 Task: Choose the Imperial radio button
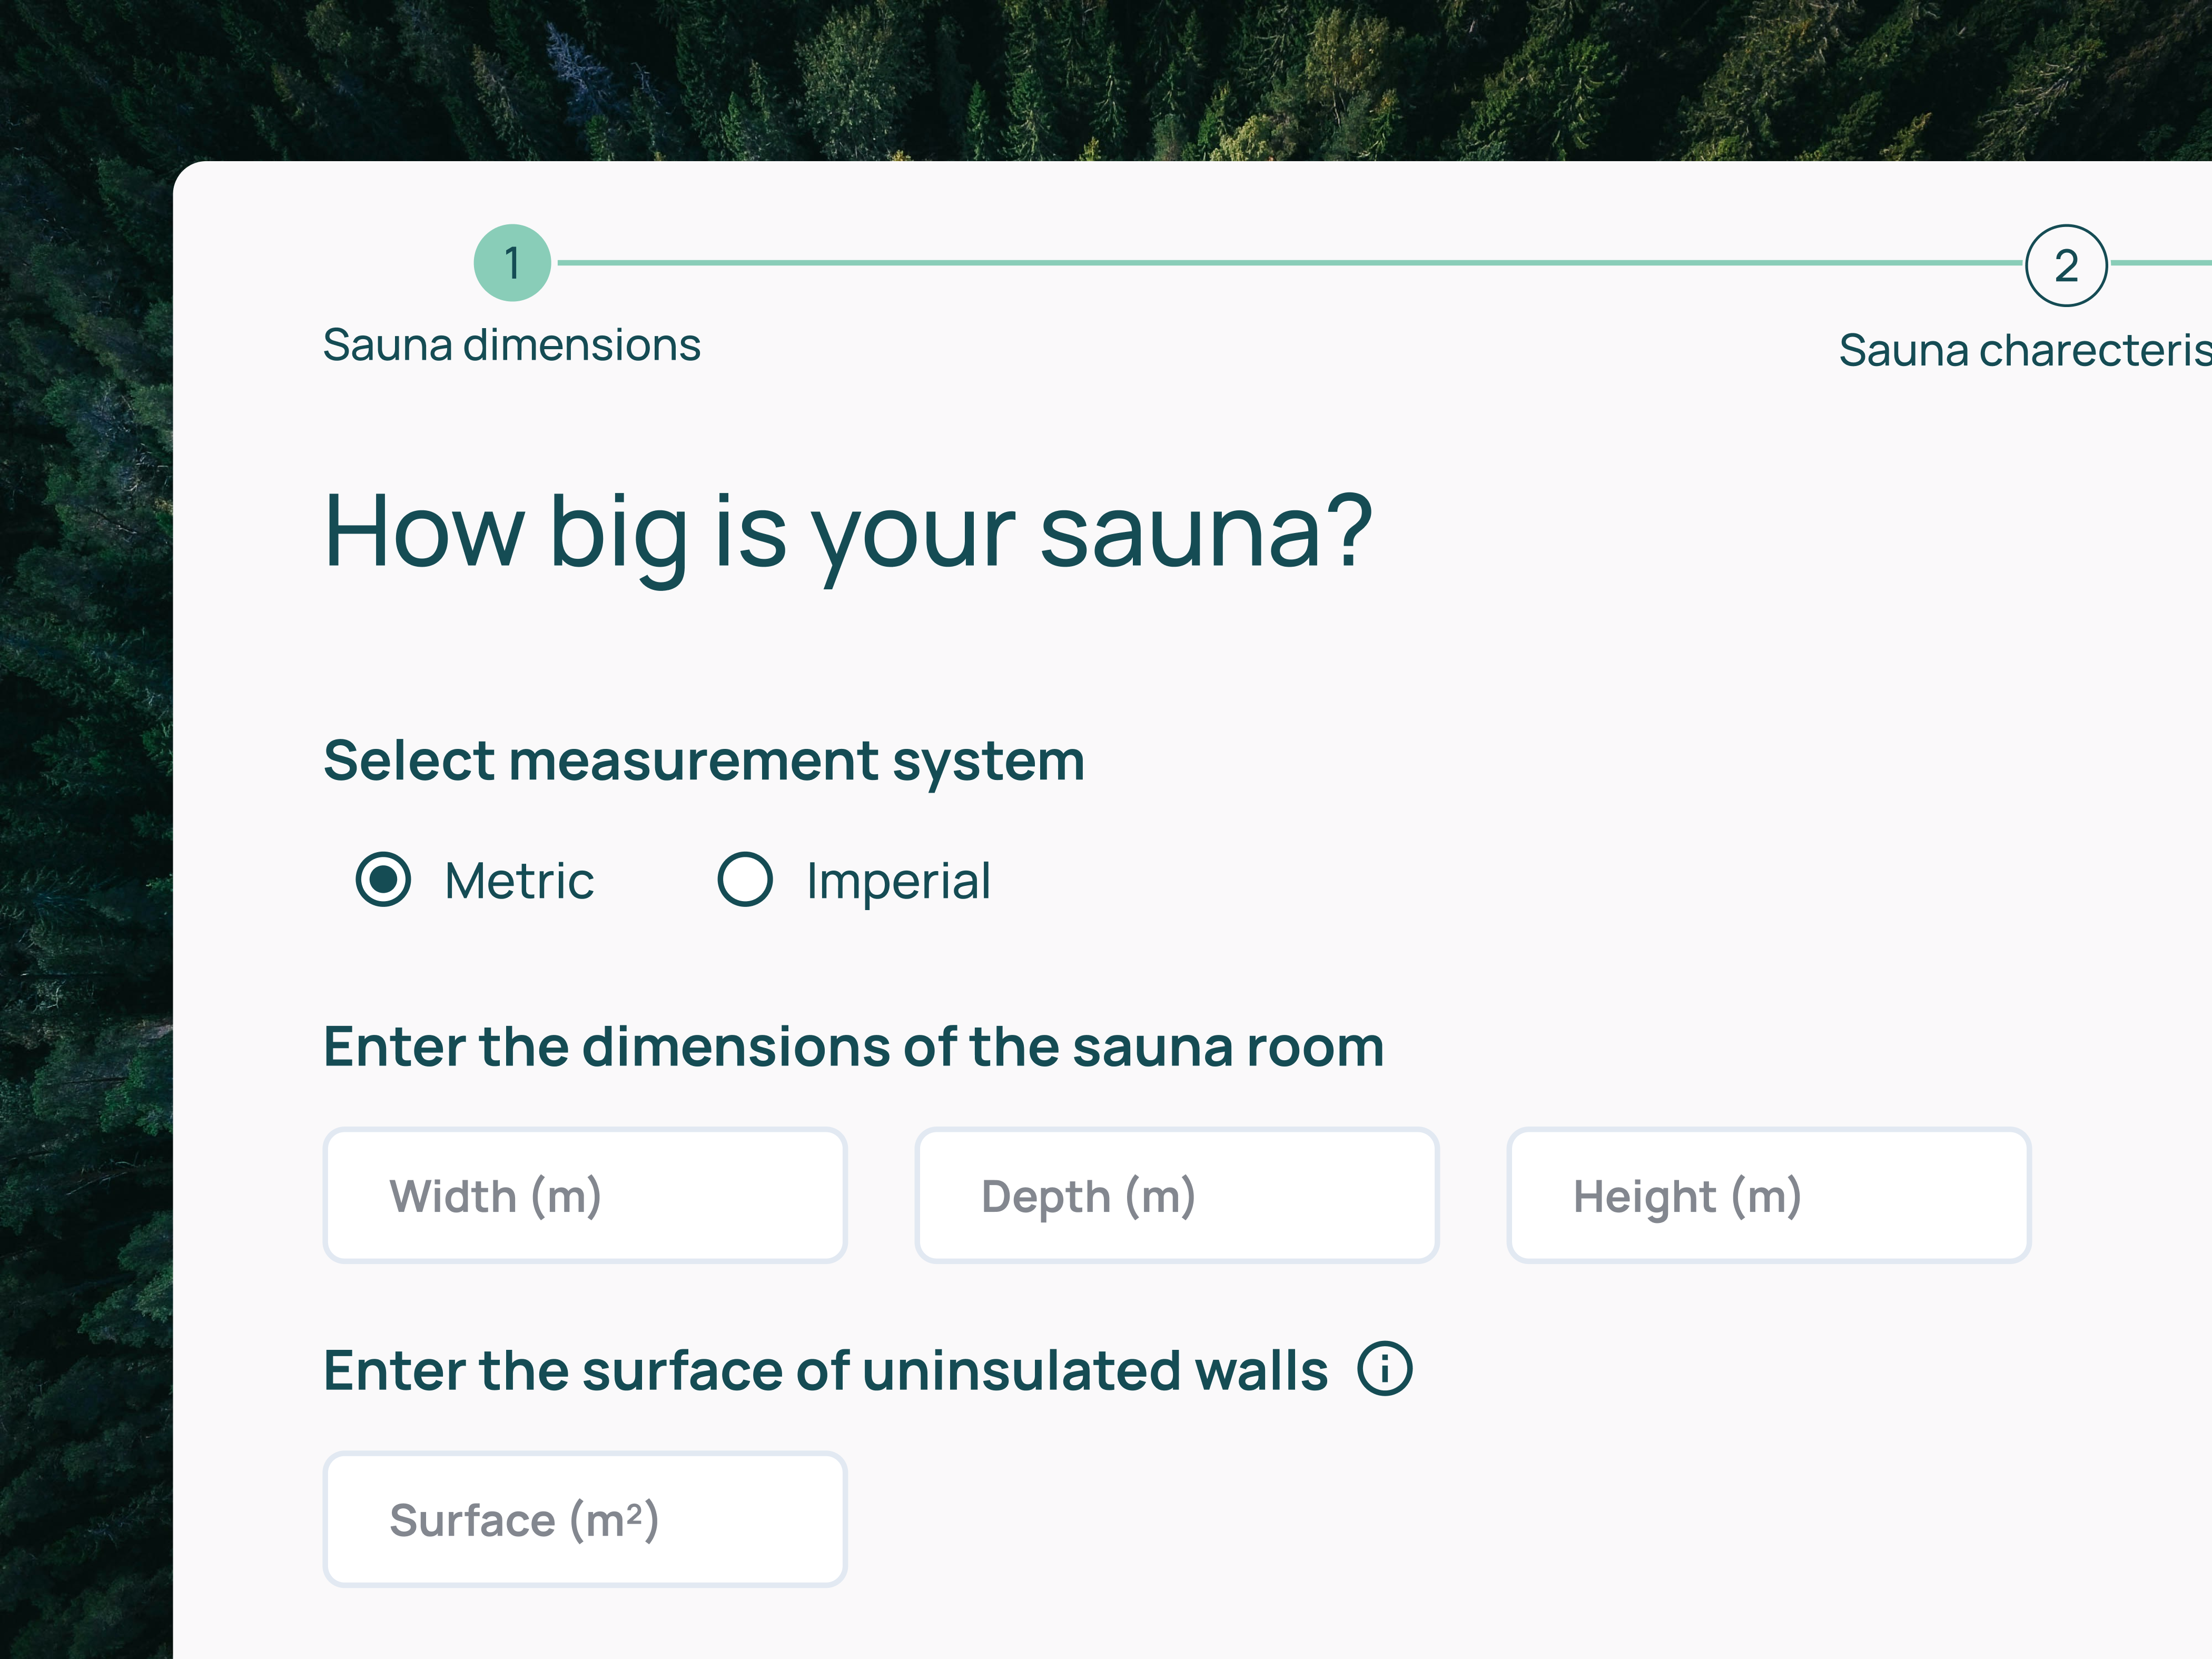745,880
